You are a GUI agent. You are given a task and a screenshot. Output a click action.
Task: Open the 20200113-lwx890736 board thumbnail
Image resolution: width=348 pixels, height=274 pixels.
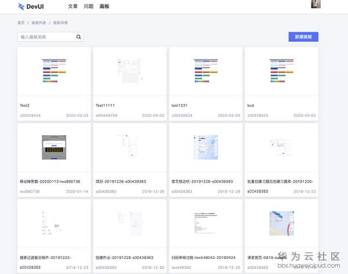[x=54, y=147]
